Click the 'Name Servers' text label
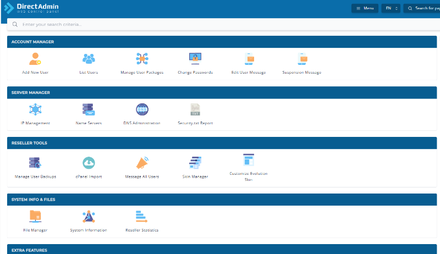 (x=89, y=123)
